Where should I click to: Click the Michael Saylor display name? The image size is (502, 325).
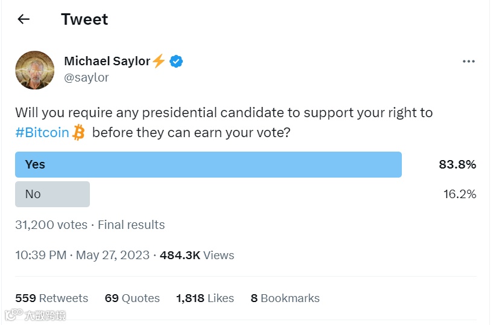(107, 61)
